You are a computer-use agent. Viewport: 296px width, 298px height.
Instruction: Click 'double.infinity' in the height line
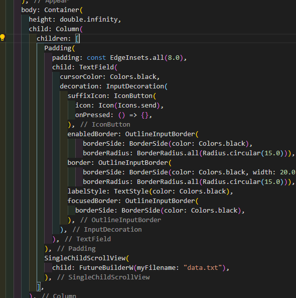tap(89, 20)
